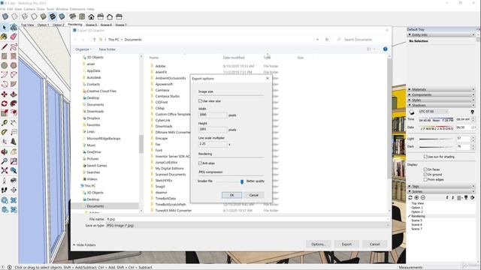Select the arrow Select tool in SketchUp
The image size is (481, 270).
(5, 28)
